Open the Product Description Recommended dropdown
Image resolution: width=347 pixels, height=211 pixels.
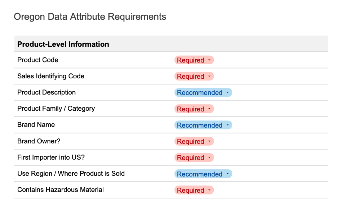point(203,92)
